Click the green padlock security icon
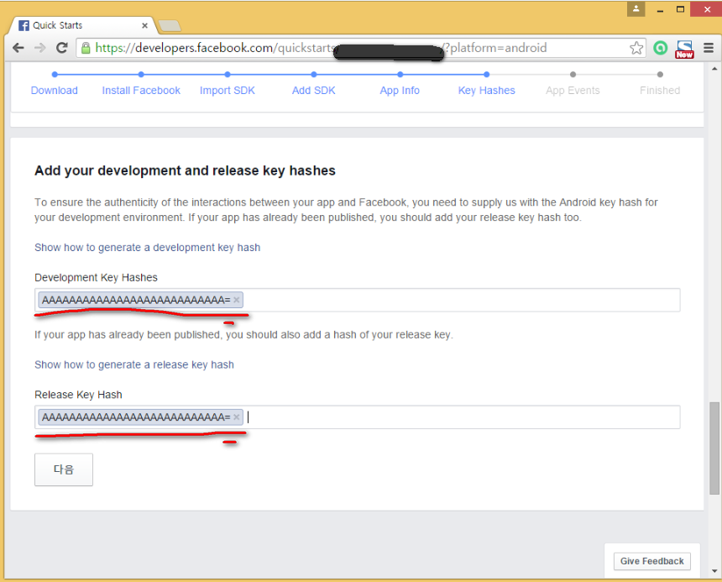722x582 pixels. [x=86, y=48]
